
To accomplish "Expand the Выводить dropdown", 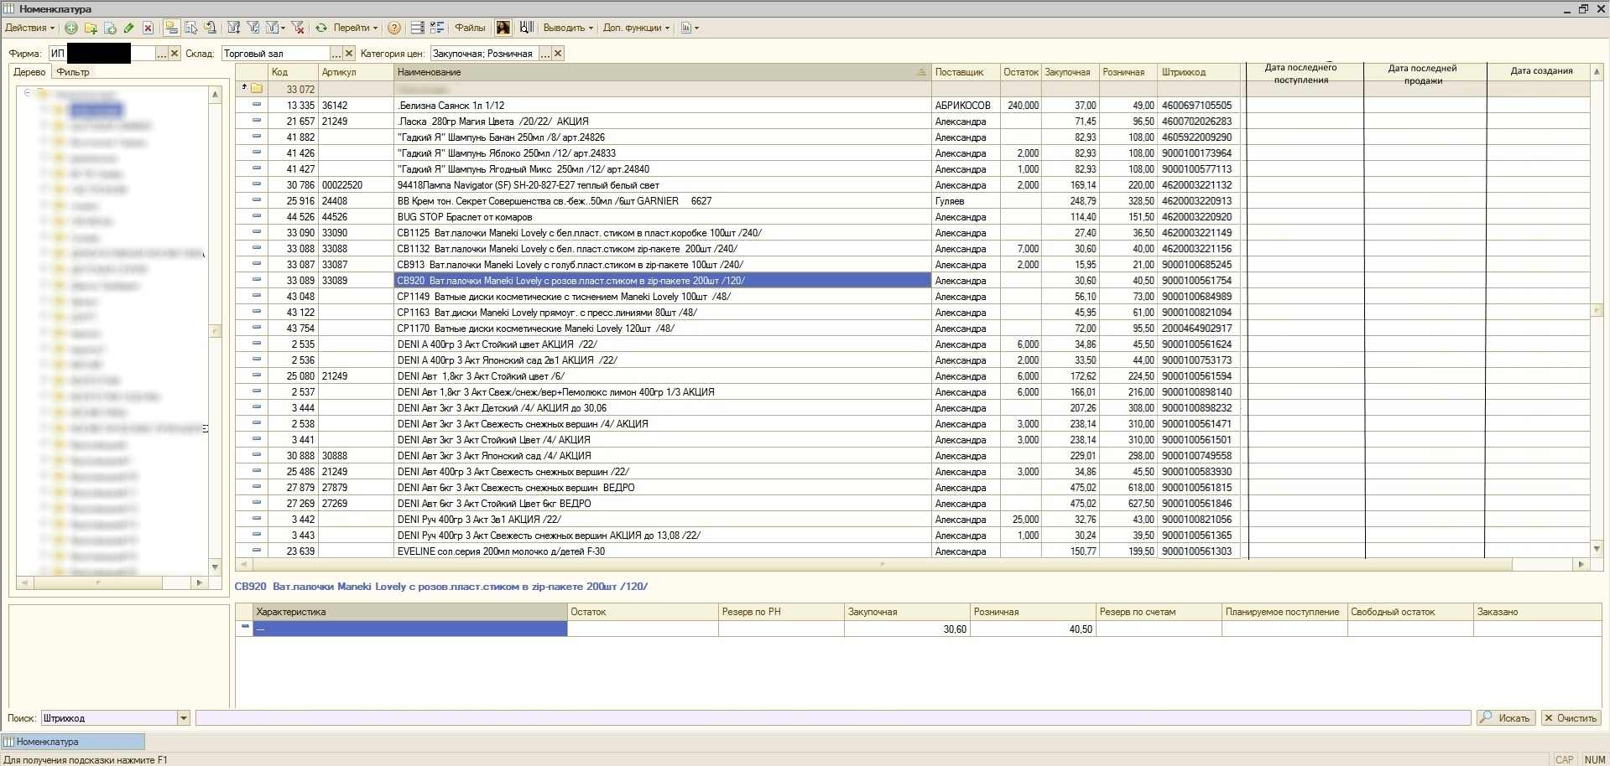I will [x=567, y=28].
